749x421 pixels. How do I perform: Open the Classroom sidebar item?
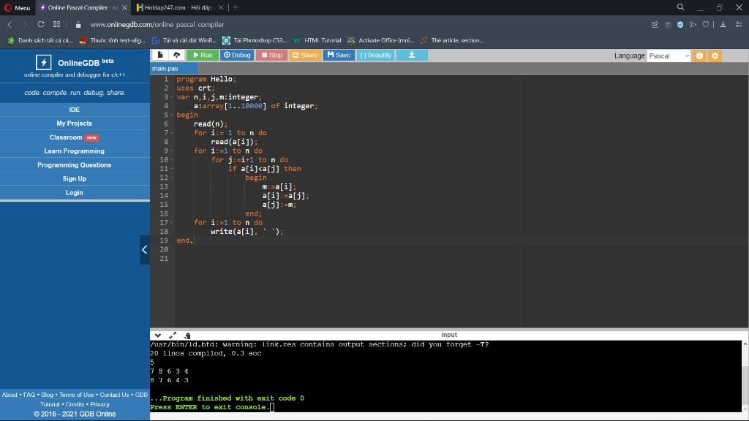point(75,137)
